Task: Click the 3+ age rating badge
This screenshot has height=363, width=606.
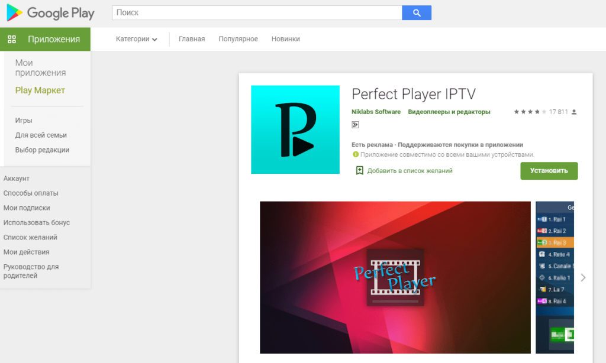Action: (356, 125)
